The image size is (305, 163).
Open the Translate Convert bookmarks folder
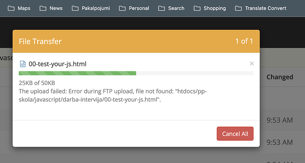click(x=260, y=8)
